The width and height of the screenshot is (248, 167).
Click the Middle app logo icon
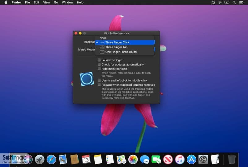click(87, 79)
